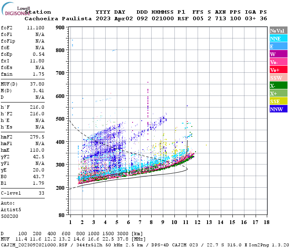290x248 pixels.
Task: Select the NoVal legend swatch
Action: (278, 31)
